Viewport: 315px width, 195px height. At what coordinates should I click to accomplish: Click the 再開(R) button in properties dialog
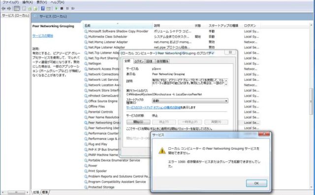point(216,122)
